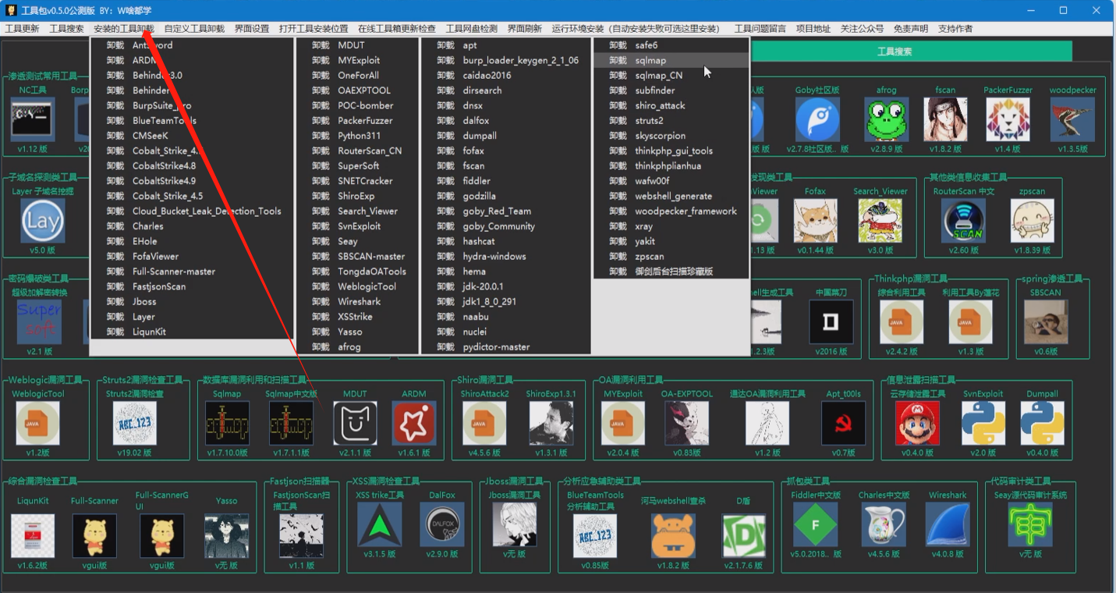Open the SvnExploit Python icon
Image resolution: width=1116 pixels, height=593 pixels.
point(983,424)
